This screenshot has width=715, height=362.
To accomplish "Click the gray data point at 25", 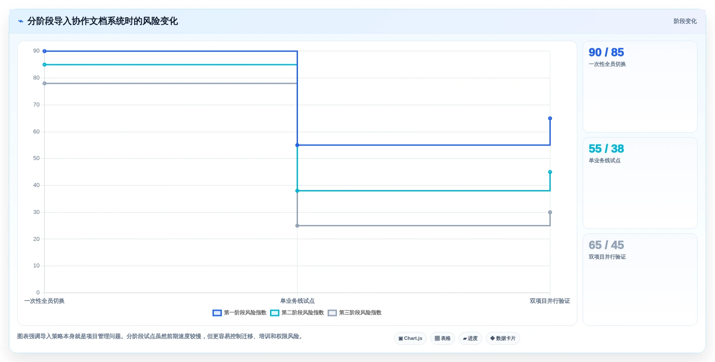I will click(x=297, y=226).
